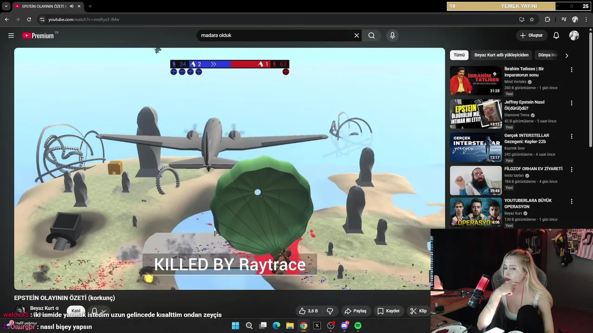Close the EPSTEİN OLAYININ ÖZETİ tab
This screenshot has height=333, width=593.
click(79, 6)
